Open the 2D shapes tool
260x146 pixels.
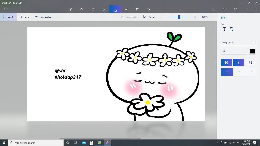[x=82, y=9]
